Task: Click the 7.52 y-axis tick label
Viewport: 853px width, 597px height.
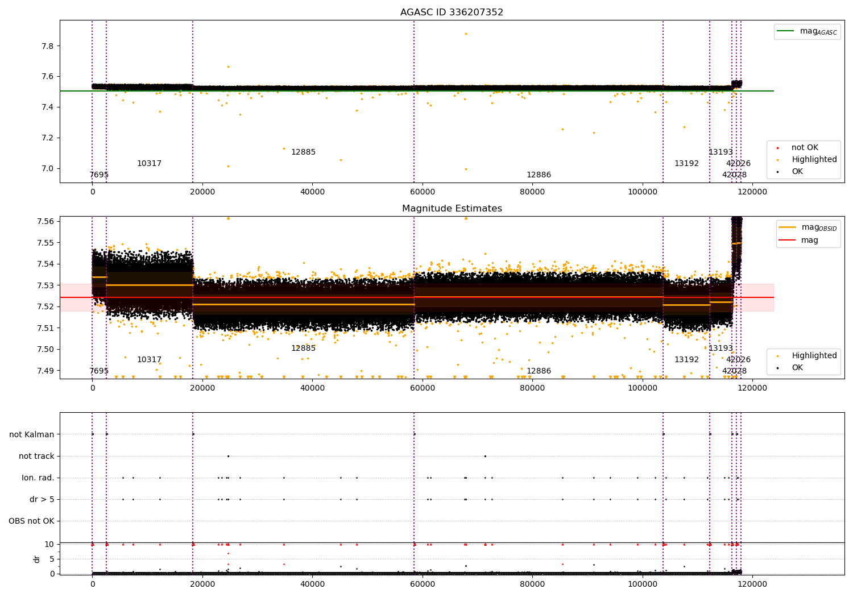Action: click(46, 306)
